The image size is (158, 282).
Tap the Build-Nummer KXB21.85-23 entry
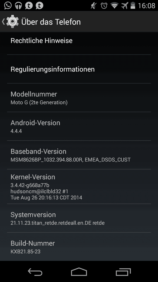coord(79,247)
